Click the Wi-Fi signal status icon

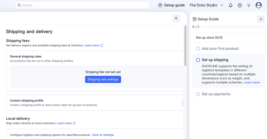[x=249, y=5]
